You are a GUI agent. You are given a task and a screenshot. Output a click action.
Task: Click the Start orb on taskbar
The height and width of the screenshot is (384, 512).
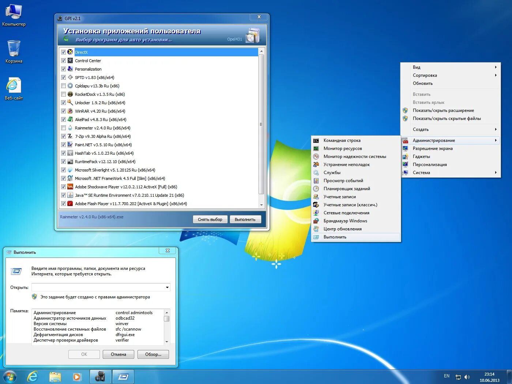coord(10,377)
